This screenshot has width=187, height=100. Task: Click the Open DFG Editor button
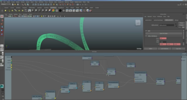pos(164,34)
